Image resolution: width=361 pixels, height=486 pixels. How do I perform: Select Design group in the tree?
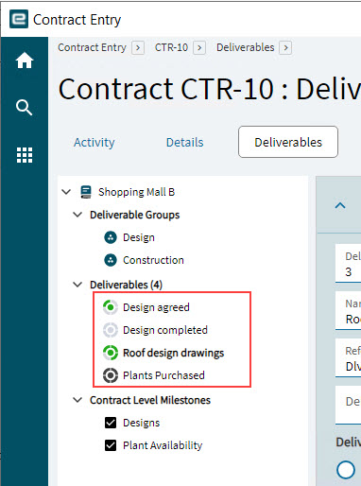point(139,237)
